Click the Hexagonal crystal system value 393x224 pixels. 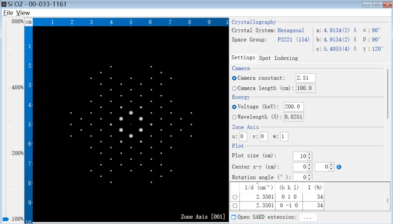coord(290,30)
